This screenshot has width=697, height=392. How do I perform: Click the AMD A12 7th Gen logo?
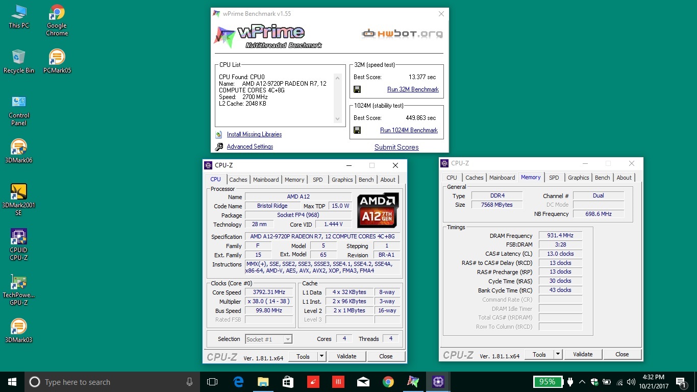(x=378, y=210)
